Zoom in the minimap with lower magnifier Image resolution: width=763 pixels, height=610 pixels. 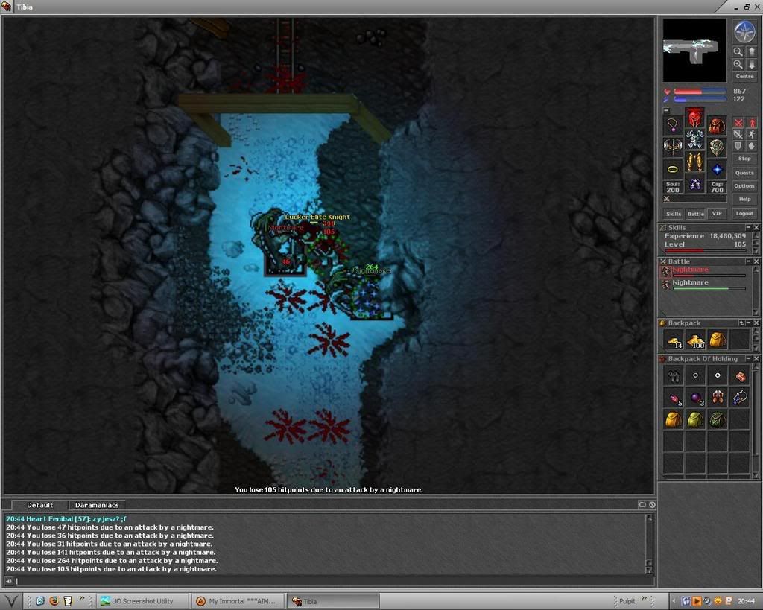pyautogui.click(x=738, y=64)
